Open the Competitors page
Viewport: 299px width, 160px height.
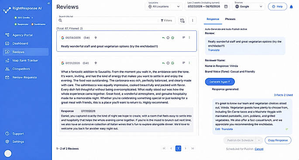[21, 69]
